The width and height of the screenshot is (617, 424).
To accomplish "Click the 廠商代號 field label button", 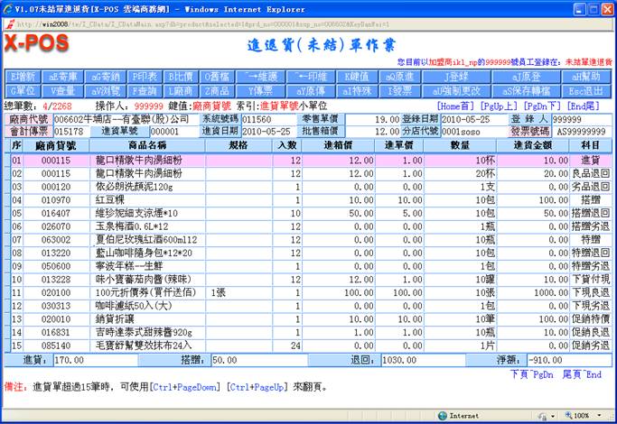I will pos(29,119).
